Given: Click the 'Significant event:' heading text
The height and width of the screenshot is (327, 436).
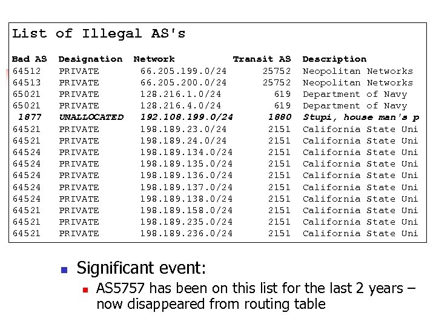Looking at the screenshot, I should [x=142, y=268].
